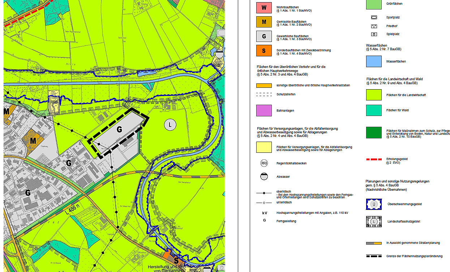Click the red dashed Erholungsgebiet legend line
Image resolution: width=450 pixels, height=272 pixels.
pyautogui.click(x=374, y=159)
